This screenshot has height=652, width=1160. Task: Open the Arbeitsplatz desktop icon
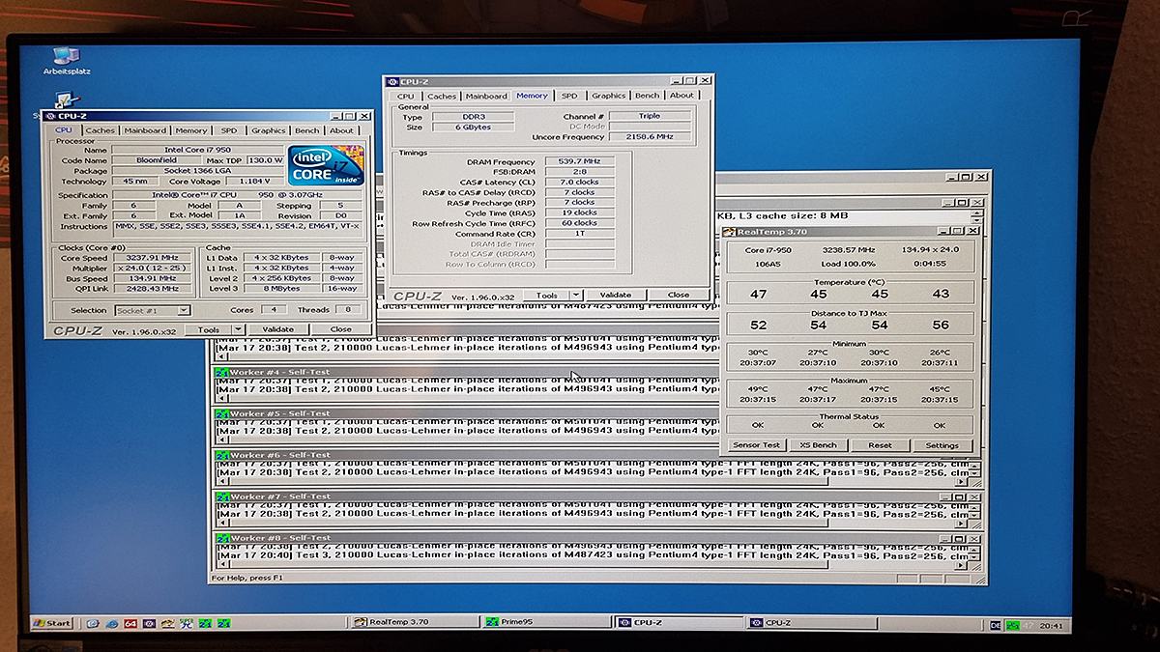[x=66, y=61]
